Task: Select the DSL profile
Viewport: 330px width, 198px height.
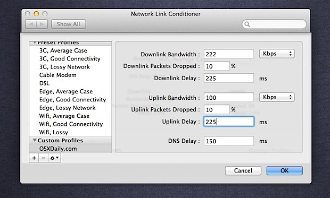Action: [70, 83]
